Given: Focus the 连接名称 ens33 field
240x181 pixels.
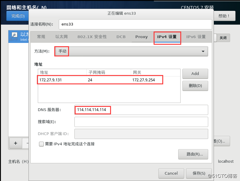Looking at the screenshot, I should (x=135, y=24).
